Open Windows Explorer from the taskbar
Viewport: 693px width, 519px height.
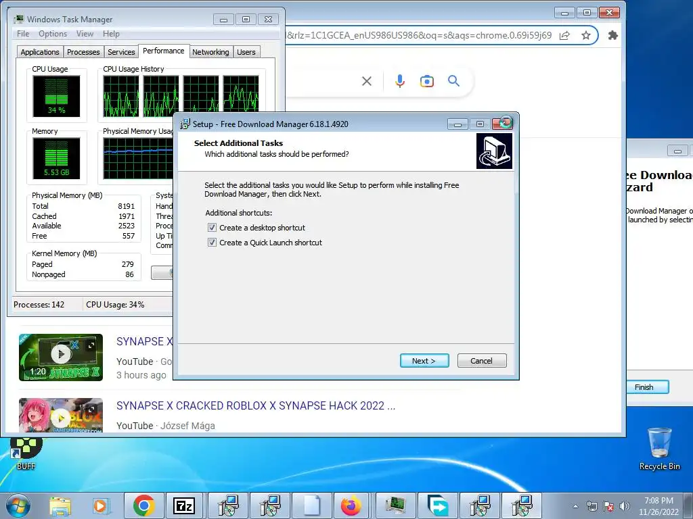pos(60,505)
